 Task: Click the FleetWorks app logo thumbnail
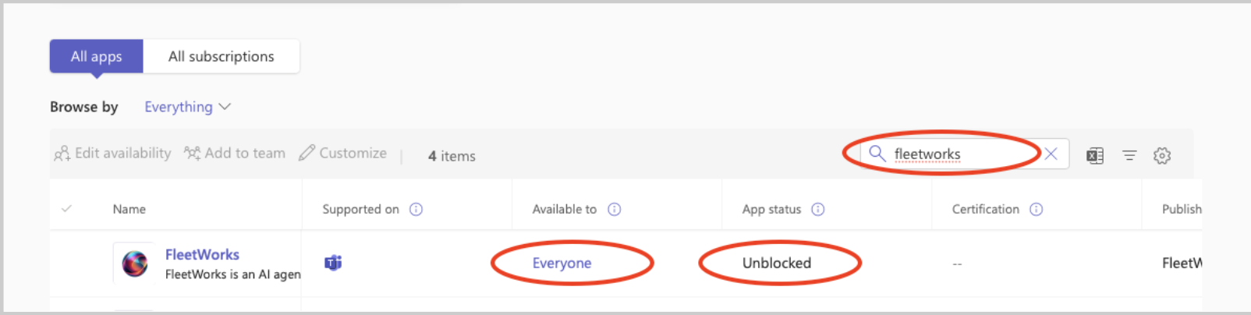coord(135,264)
